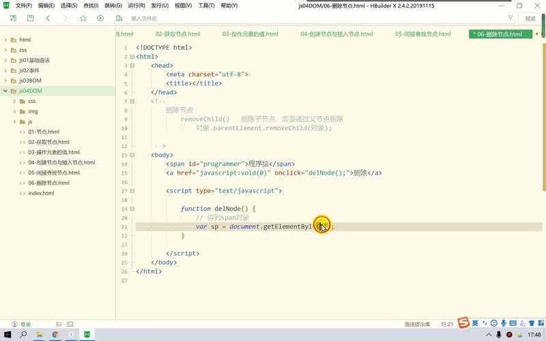Screen dimensions: 546x341
Task: Open the 工具(T) menu
Action: coord(206,5)
